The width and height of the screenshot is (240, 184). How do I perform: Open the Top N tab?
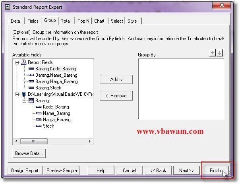pyautogui.click(x=83, y=21)
